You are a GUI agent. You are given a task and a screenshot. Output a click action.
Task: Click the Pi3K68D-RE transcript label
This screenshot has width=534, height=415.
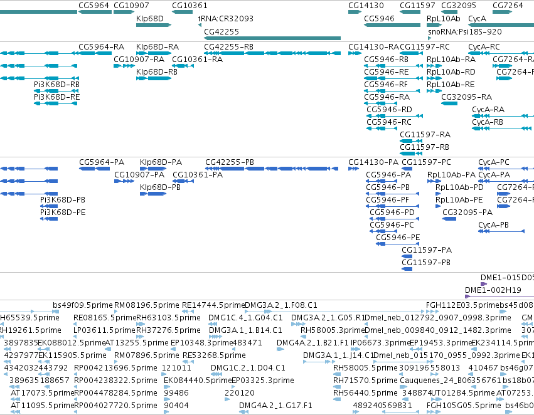(57, 97)
